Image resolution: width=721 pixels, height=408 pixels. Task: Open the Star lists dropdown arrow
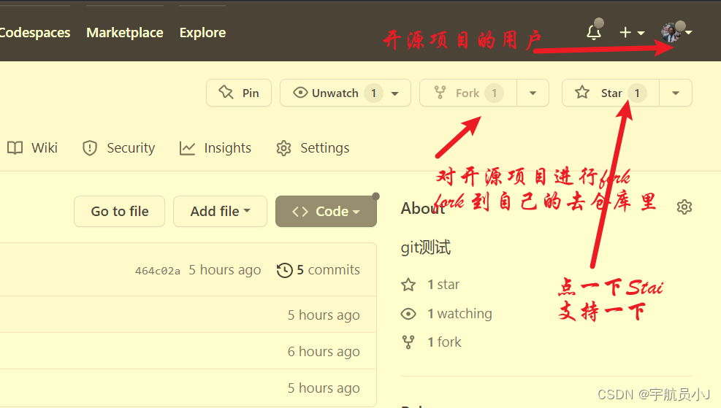pos(676,93)
